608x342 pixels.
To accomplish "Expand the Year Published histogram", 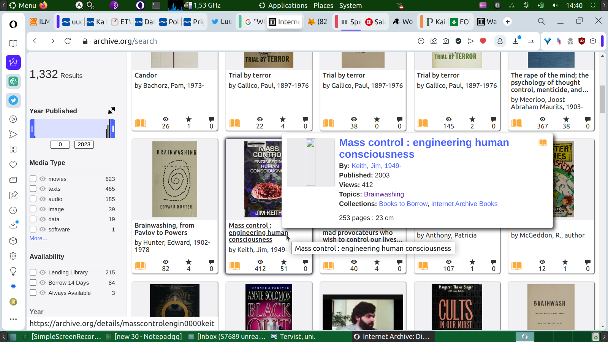I will coord(111,111).
